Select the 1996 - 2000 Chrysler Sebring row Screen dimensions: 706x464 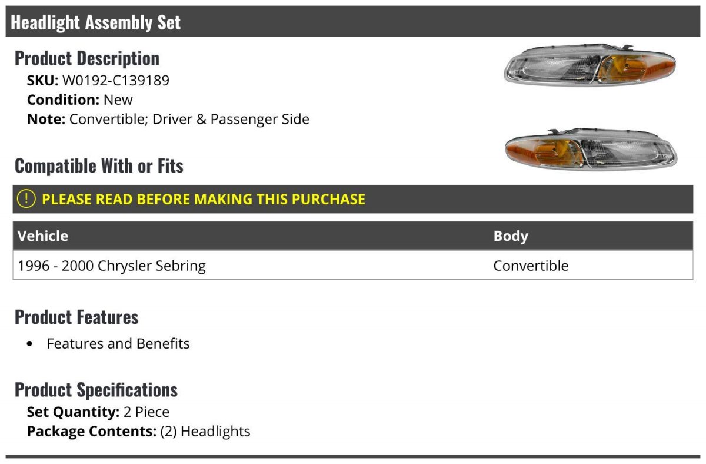[x=353, y=266]
